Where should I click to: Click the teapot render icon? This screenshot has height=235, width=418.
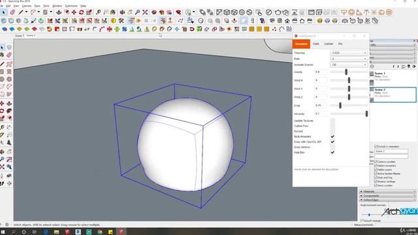click(x=278, y=12)
